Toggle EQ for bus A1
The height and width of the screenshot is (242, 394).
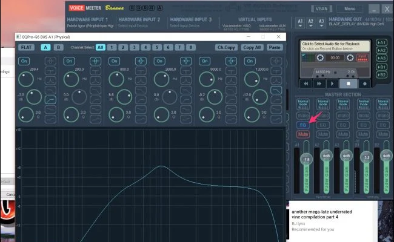click(303, 125)
